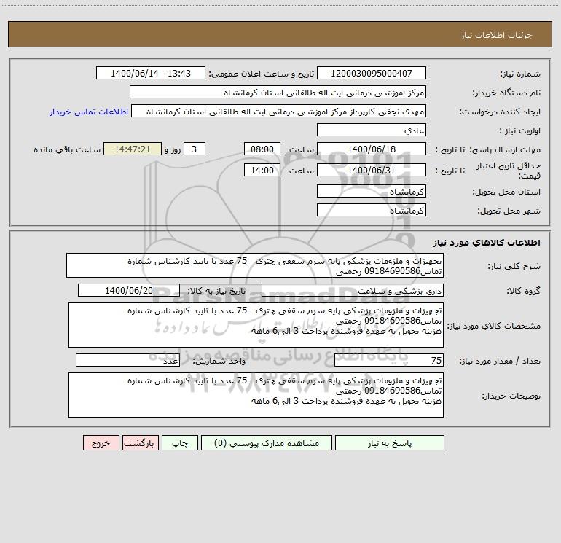
Task: Click the 'خروج' exit button
Action: pos(101,442)
